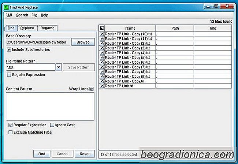Click the Browse button

(83, 42)
